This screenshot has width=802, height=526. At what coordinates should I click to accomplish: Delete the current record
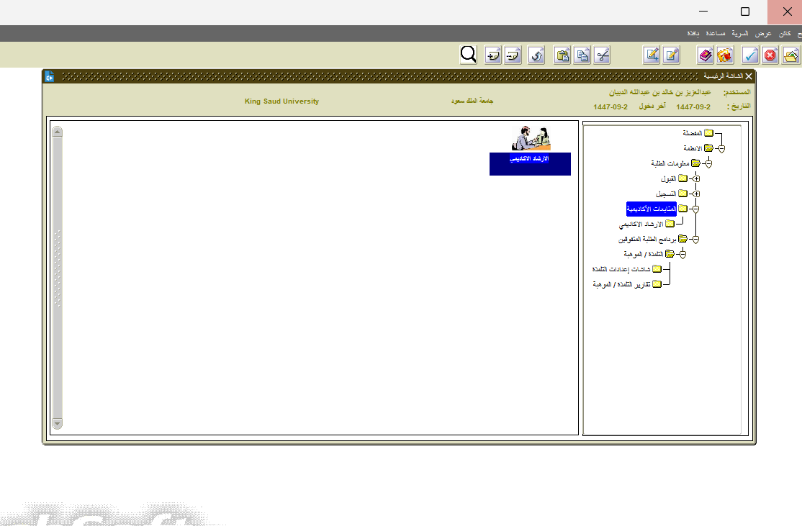click(x=513, y=55)
